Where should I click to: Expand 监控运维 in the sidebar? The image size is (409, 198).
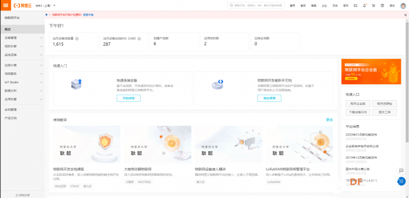[x=22, y=55]
